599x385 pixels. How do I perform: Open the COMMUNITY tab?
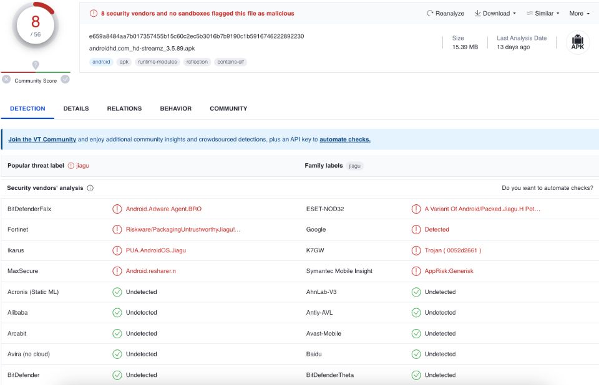228,109
